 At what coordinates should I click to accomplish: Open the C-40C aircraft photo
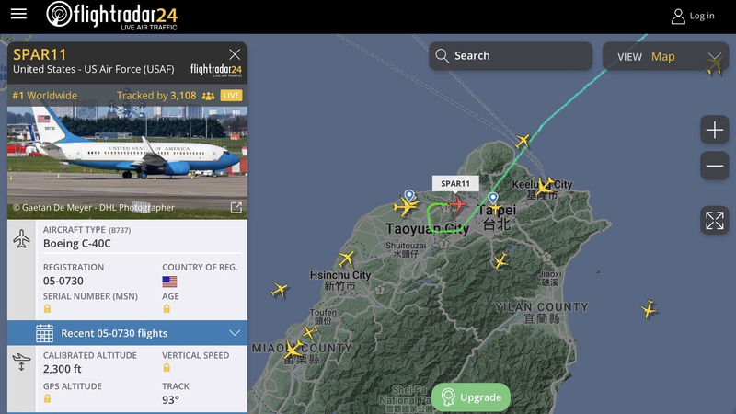pos(127,163)
